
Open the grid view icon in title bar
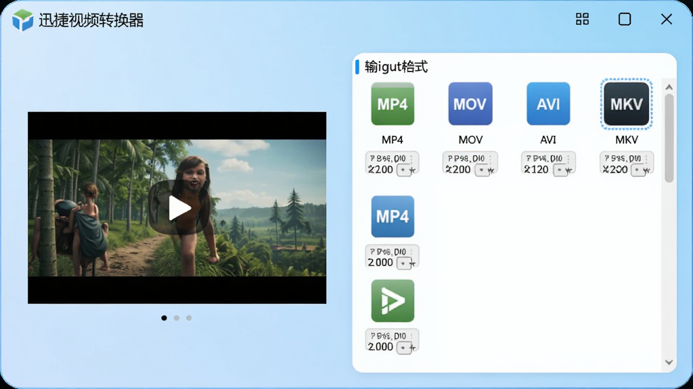(x=582, y=19)
